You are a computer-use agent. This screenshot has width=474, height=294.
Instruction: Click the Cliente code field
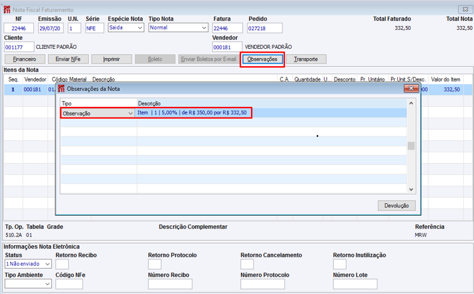(x=19, y=47)
